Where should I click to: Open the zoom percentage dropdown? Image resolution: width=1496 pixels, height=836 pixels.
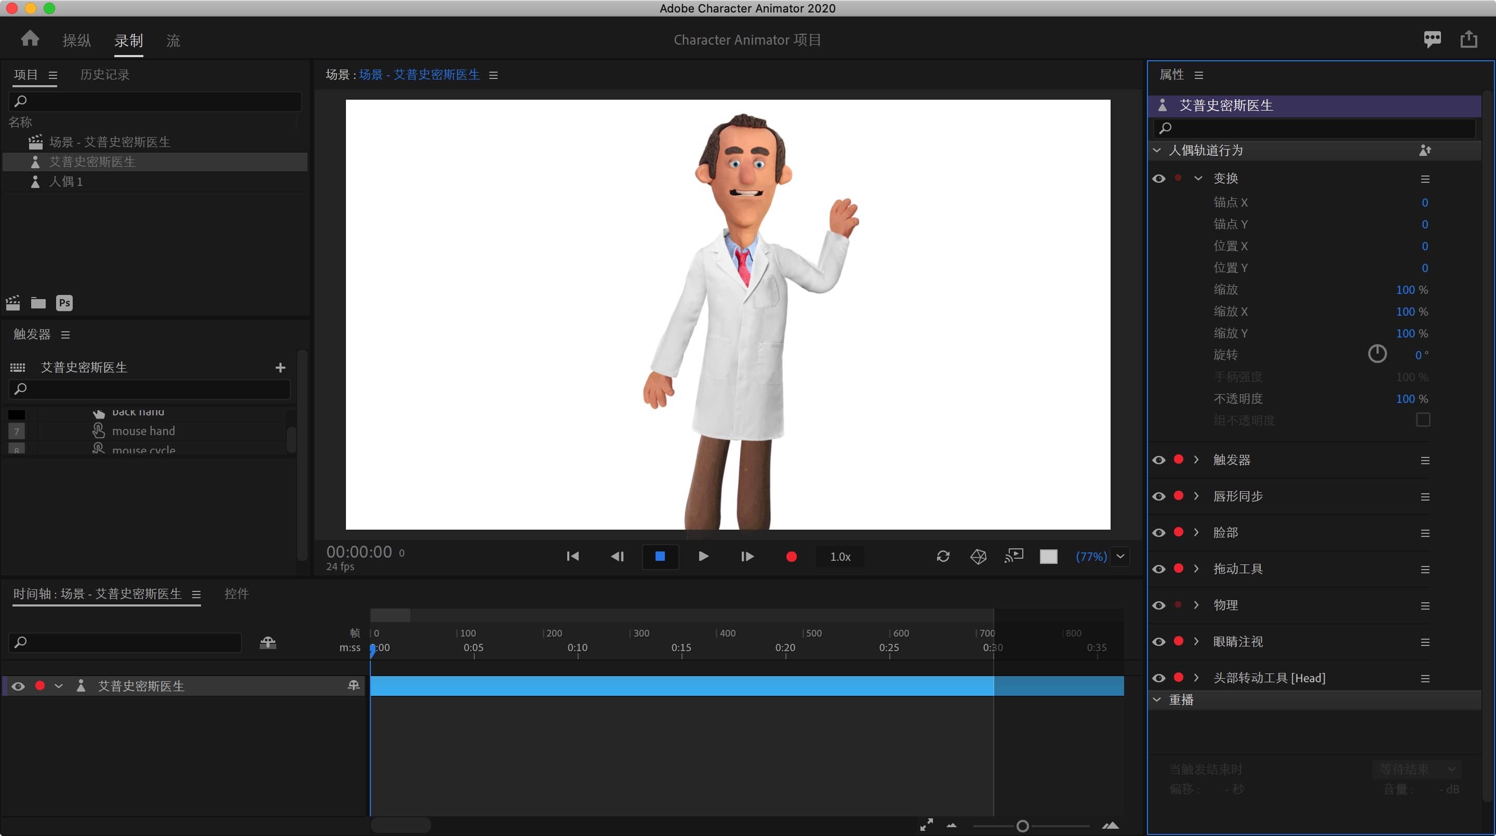coord(1120,557)
